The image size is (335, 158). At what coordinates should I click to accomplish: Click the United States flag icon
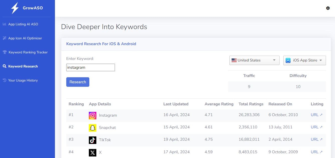tap(234, 60)
